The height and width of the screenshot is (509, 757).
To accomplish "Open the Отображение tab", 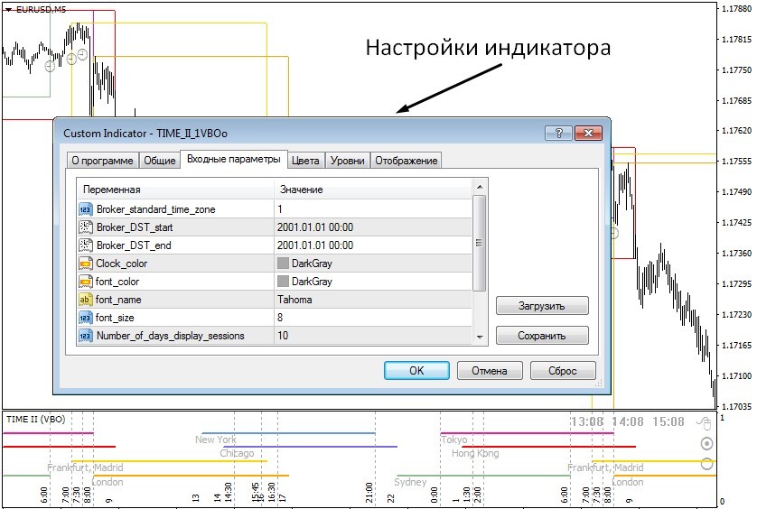I will (406, 161).
